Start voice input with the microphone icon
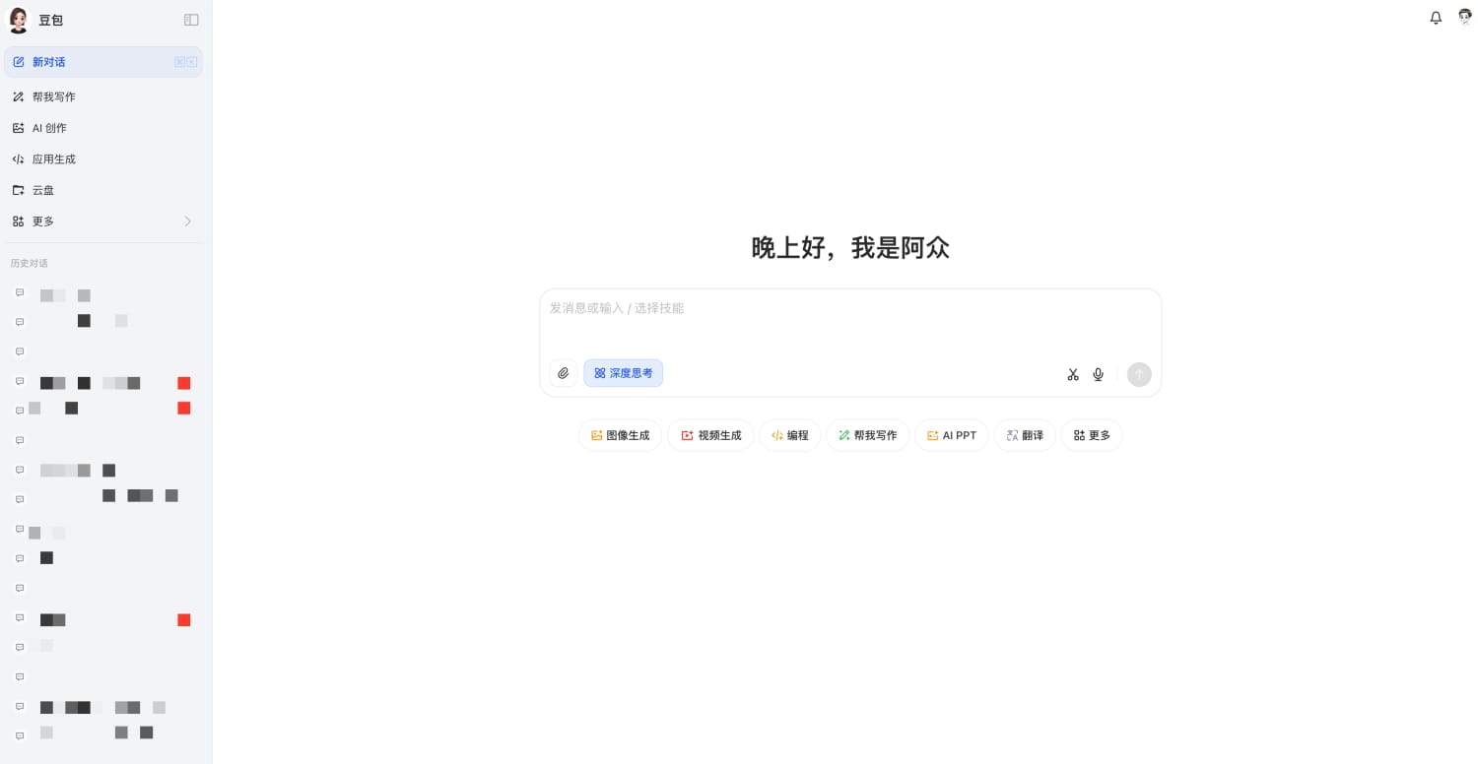Image resolution: width=1478 pixels, height=764 pixels. pos(1098,374)
